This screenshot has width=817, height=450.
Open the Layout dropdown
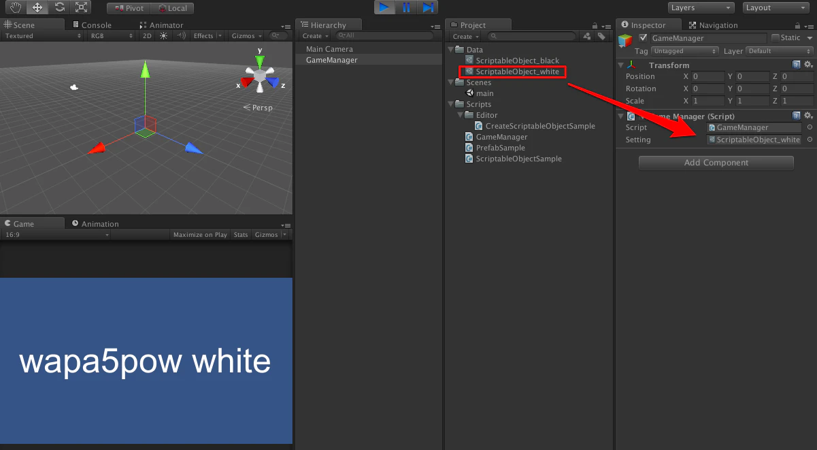click(x=775, y=7)
